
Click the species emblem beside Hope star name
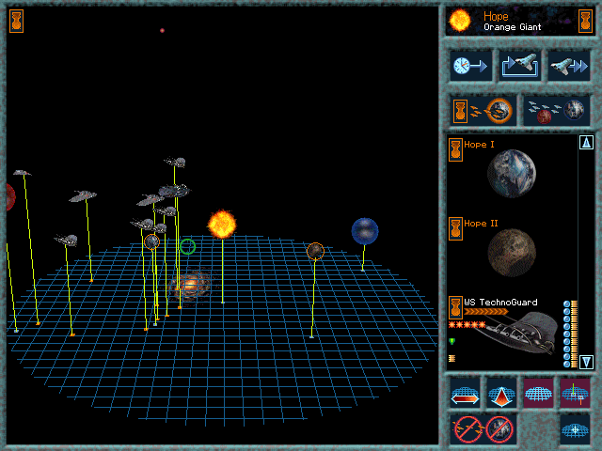coord(585,21)
